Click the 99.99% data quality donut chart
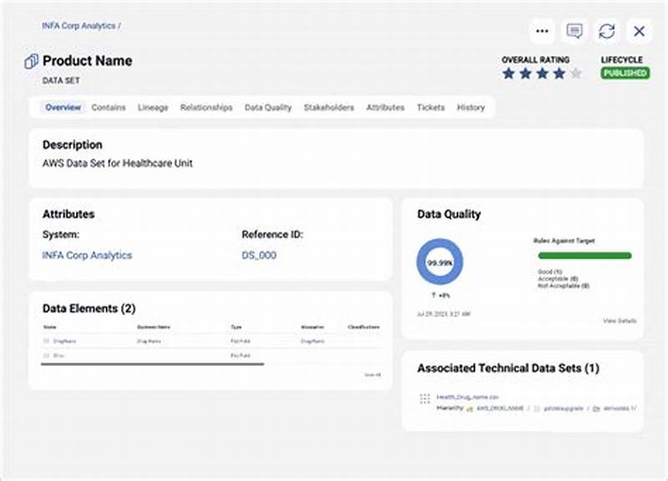The image size is (668, 481). pyautogui.click(x=440, y=262)
